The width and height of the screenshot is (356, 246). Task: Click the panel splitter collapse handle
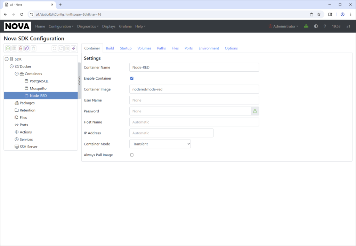point(79,80)
